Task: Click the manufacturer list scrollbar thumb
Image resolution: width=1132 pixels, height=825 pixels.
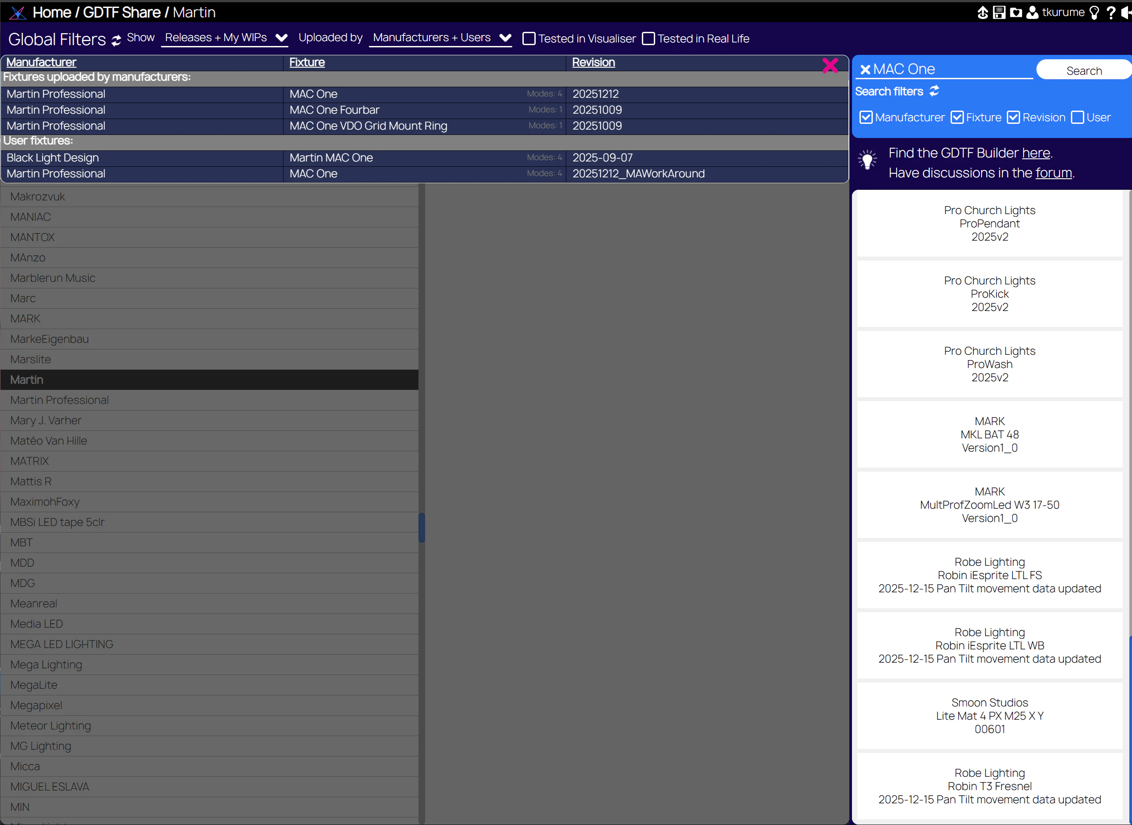Action: [422, 527]
